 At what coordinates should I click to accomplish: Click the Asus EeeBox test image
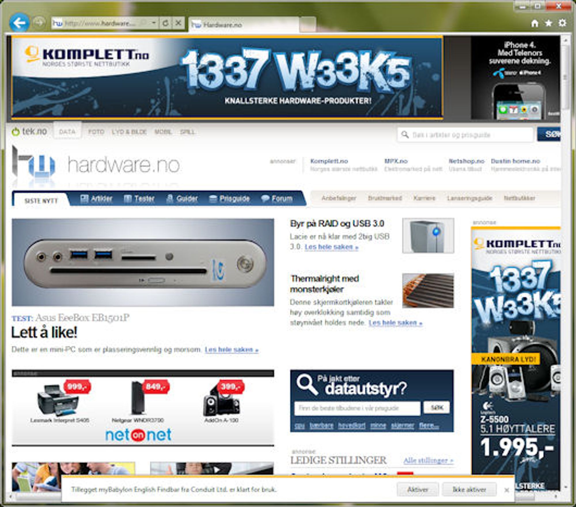coord(143,262)
